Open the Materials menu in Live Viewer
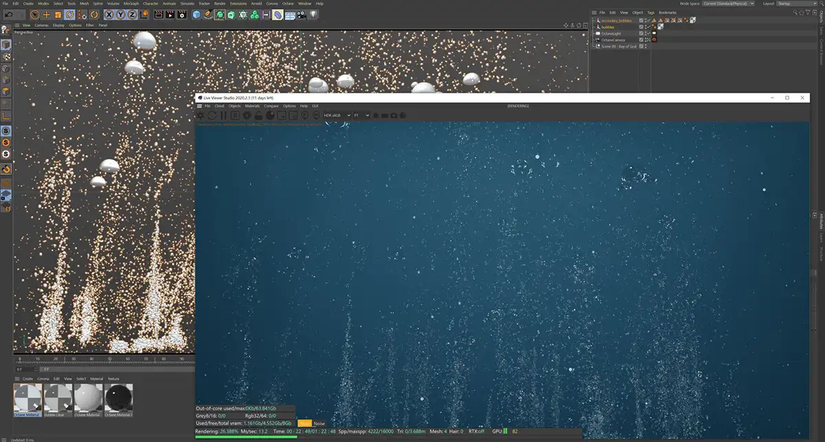This screenshot has height=442, width=825. click(252, 106)
